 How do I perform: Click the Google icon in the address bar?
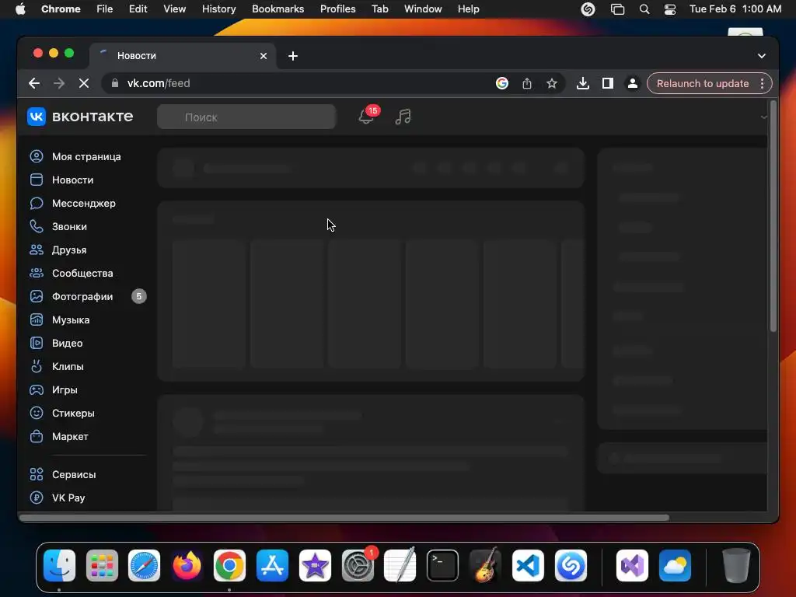(502, 83)
